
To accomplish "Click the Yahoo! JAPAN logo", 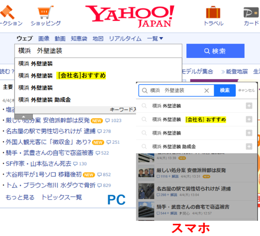I will (x=130, y=15).
